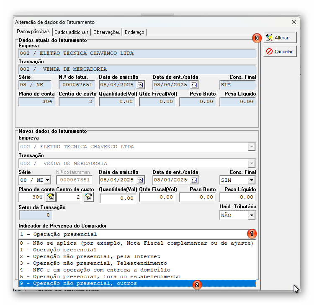Switch to Dados principais tab
The height and width of the screenshot is (305, 314).
[33, 32]
